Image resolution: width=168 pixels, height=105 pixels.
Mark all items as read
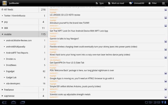(x=116, y=3)
